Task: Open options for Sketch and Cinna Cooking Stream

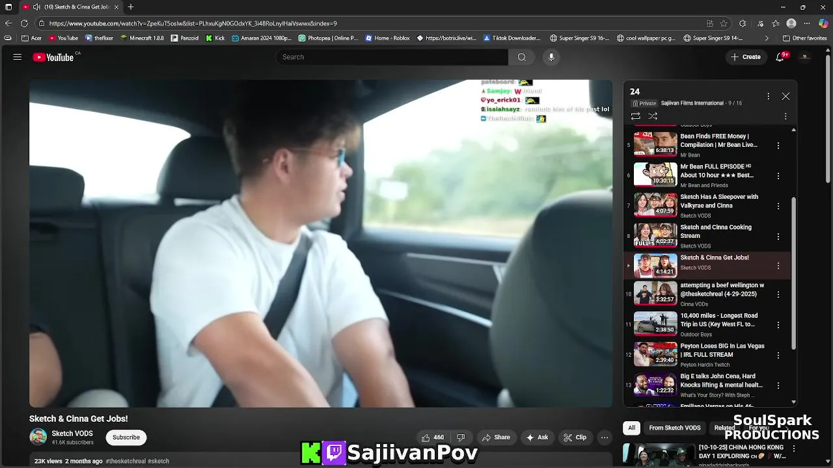Action: pos(778,237)
